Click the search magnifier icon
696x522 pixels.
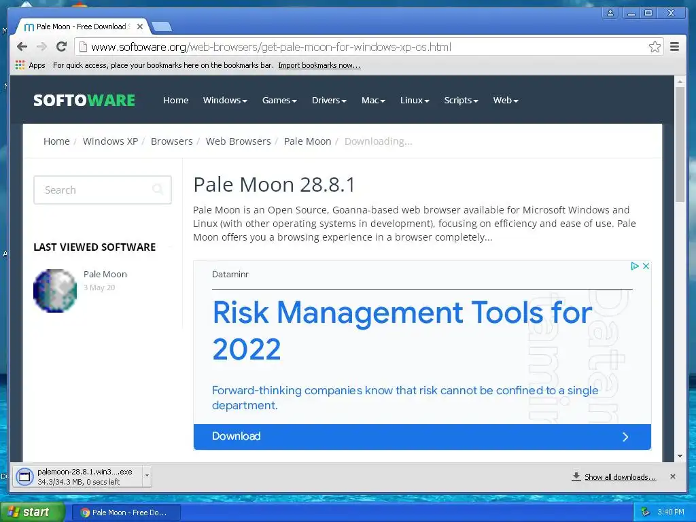point(158,190)
